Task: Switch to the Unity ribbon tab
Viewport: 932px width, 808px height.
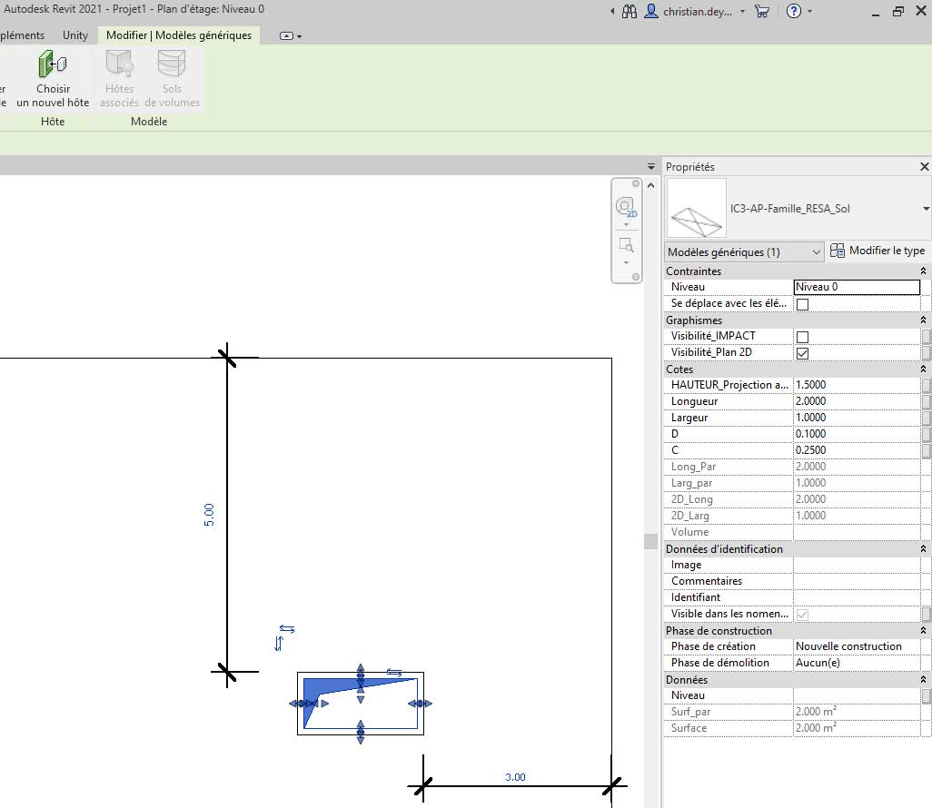Action: click(75, 35)
